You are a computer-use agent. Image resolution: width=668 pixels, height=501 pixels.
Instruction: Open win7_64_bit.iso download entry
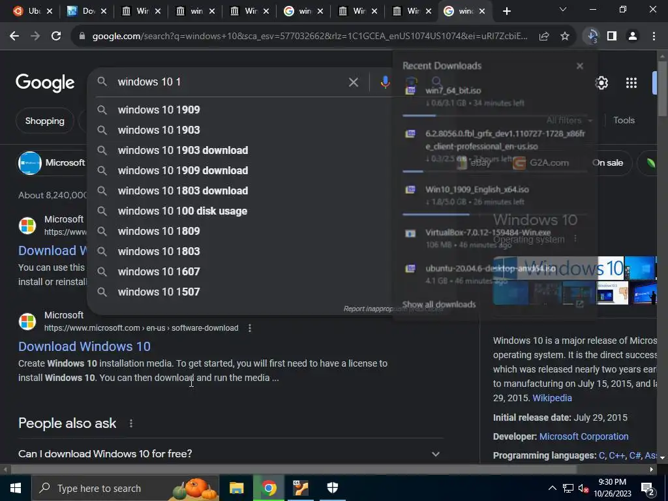[494, 97]
